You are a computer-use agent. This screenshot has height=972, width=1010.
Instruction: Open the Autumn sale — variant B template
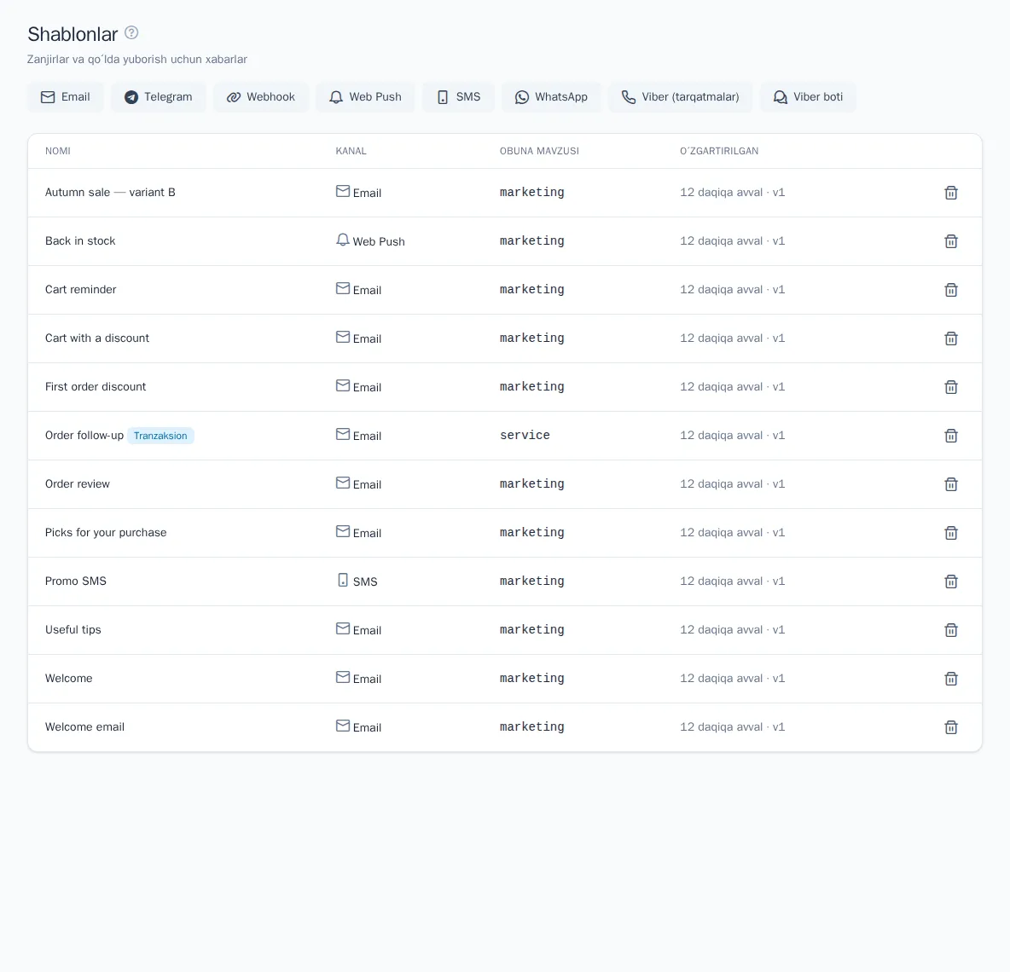(110, 193)
